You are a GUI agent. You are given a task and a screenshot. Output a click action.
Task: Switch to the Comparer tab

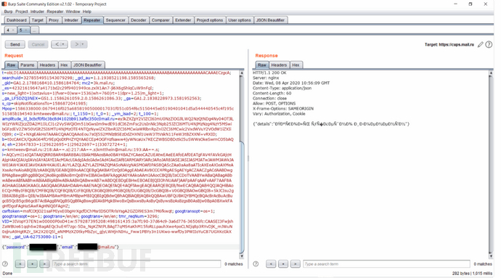tap(160, 20)
